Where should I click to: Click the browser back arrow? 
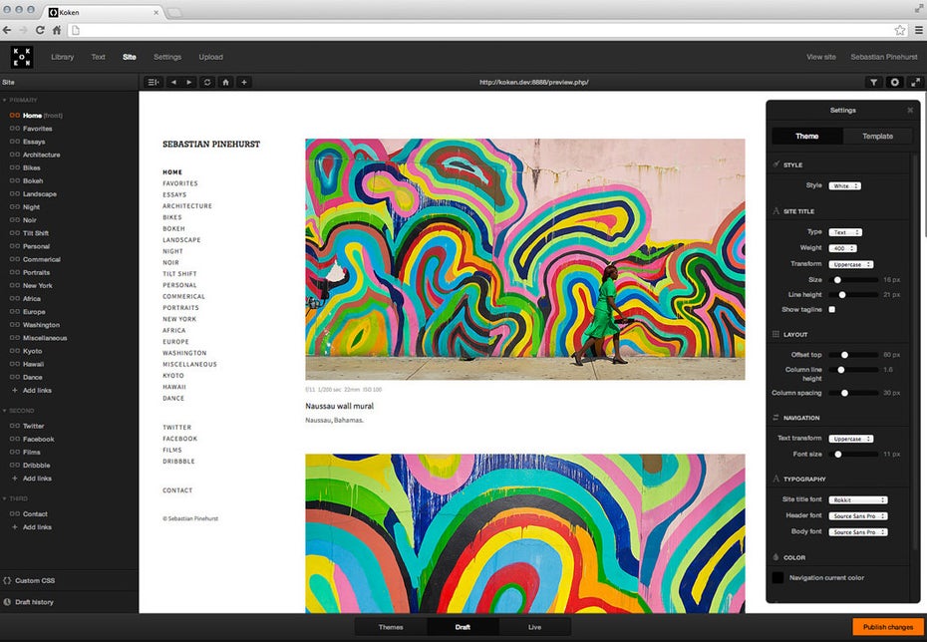coord(7,30)
